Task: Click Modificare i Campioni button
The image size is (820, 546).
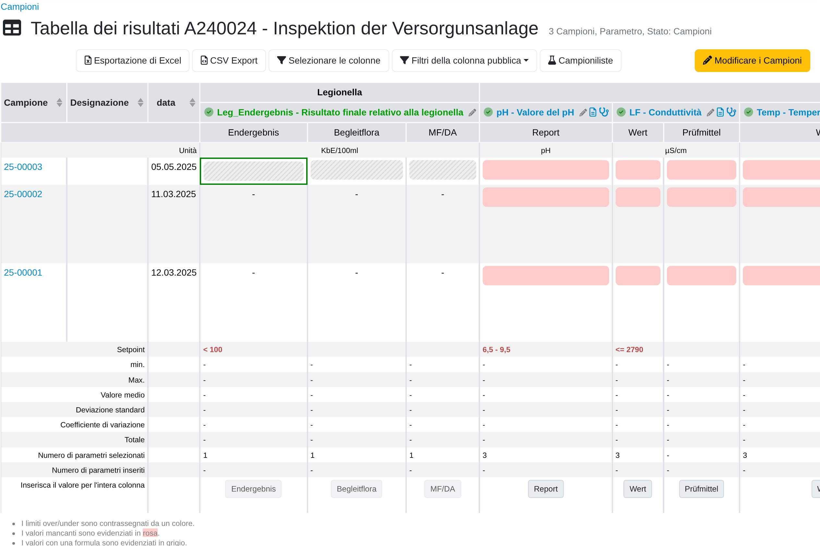Action: pos(752,61)
